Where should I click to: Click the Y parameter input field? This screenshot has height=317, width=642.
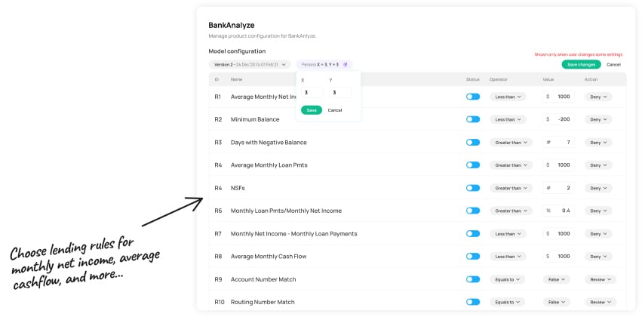339,93
